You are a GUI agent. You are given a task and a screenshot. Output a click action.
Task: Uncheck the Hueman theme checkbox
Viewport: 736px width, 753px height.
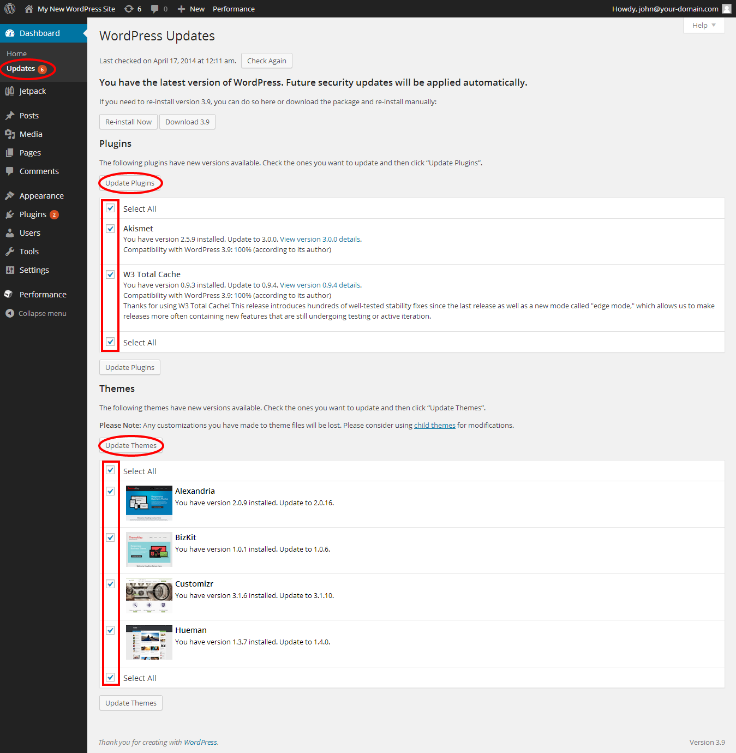click(x=110, y=630)
